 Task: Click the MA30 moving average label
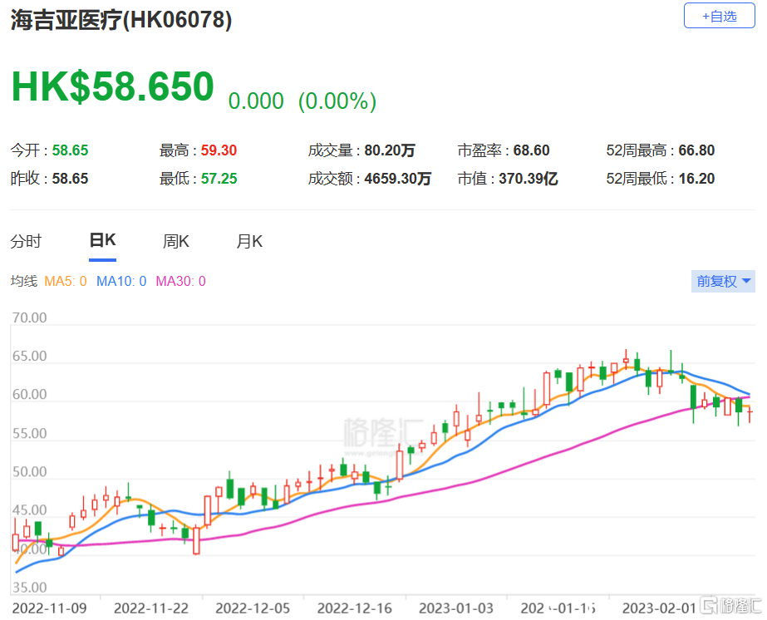click(x=180, y=282)
